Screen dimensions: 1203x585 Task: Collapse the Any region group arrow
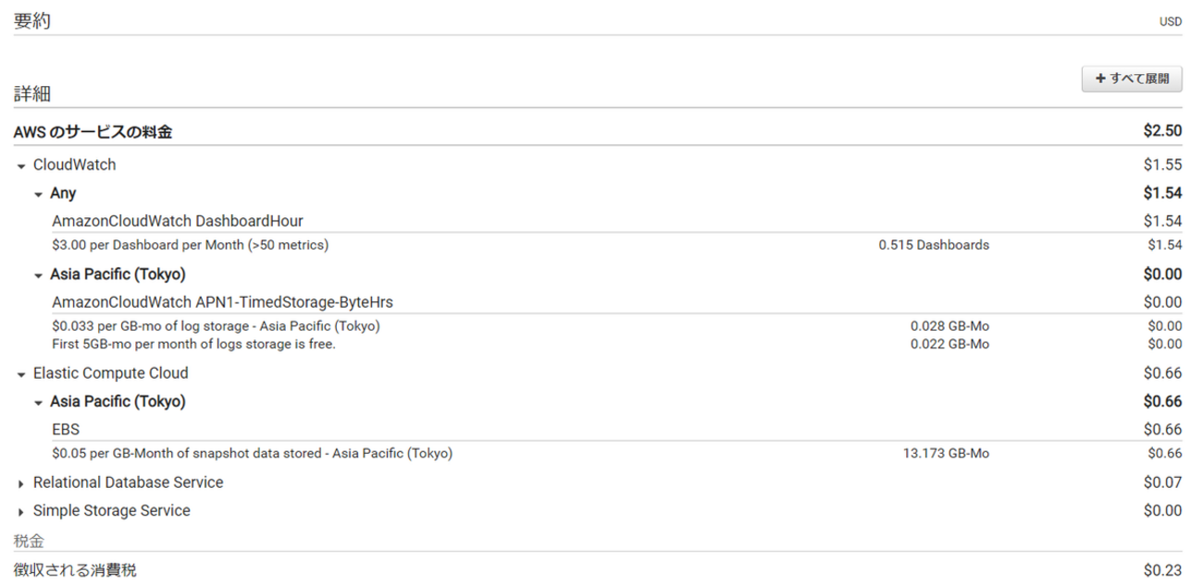coord(38,194)
